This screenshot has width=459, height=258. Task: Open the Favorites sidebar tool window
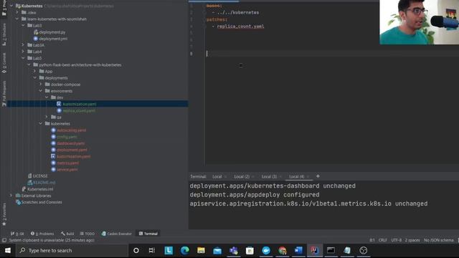pyautogui.click(x=4, y=214)
